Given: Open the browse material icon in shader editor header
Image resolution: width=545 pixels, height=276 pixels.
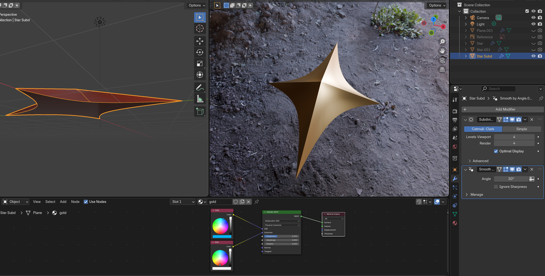Looking at the screenshot, I should tap(201, 202).
